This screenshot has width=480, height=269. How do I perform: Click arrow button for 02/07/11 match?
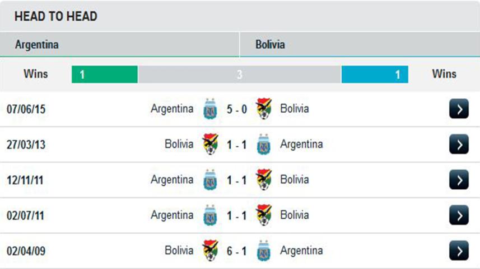click(459, 215)
